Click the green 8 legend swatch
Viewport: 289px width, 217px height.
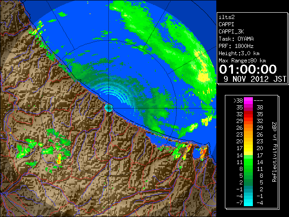click(x=248, y=169)
